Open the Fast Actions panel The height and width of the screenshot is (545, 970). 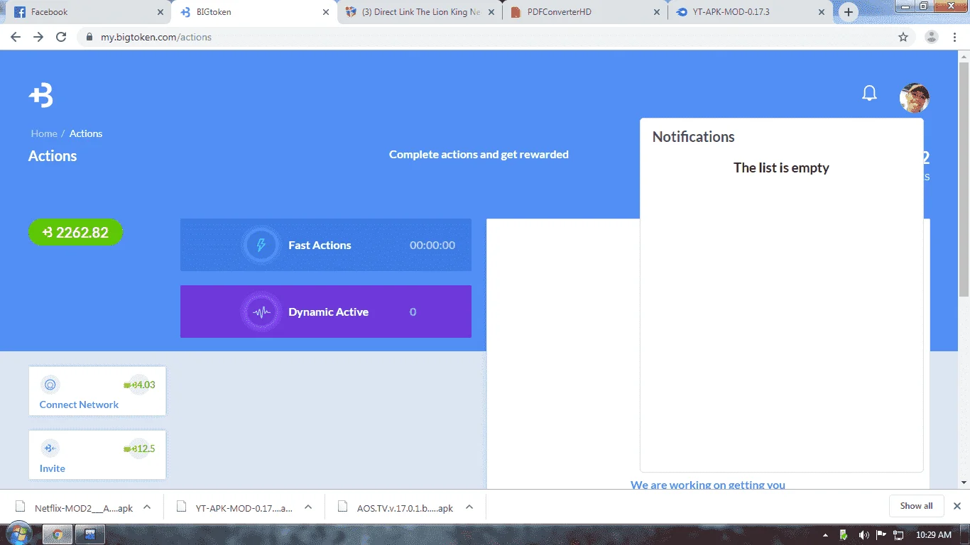326,245
